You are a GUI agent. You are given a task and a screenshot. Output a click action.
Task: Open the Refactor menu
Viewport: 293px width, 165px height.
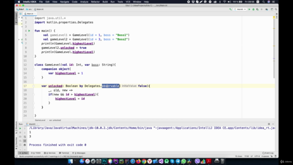(95, 2)
